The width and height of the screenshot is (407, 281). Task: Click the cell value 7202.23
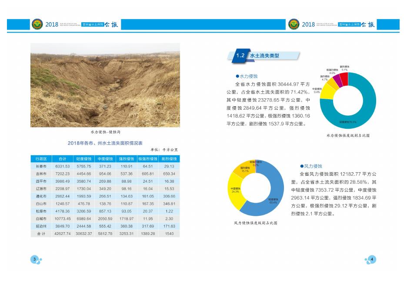pos(62,174)
